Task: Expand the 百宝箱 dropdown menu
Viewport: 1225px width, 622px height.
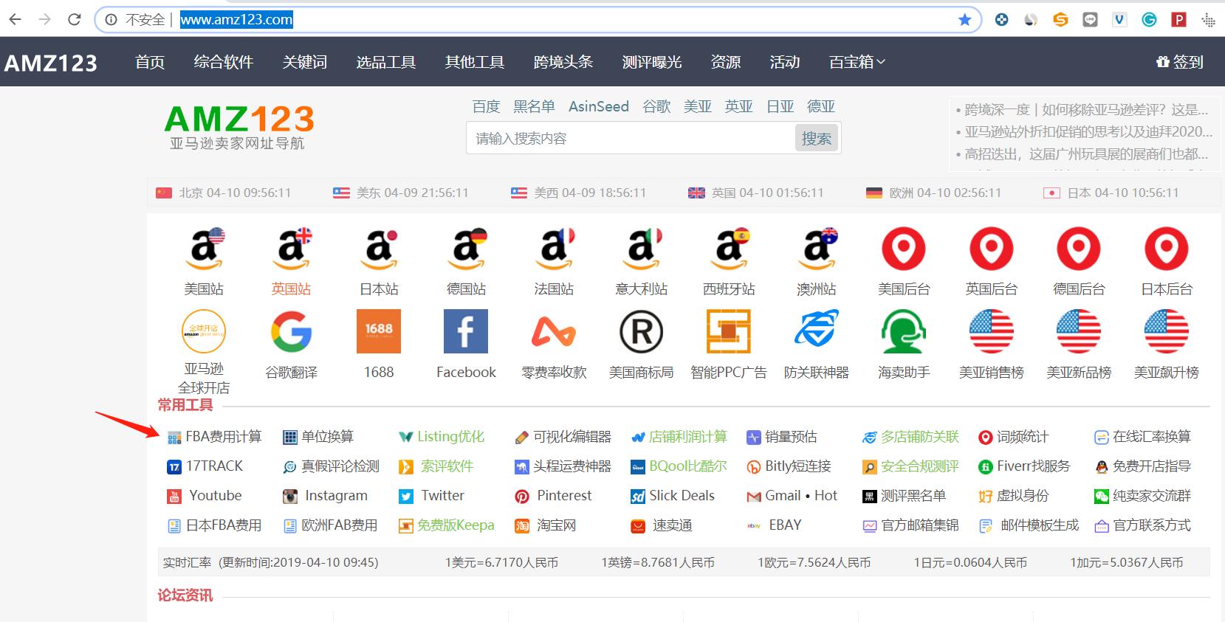Action: [857, 62]
